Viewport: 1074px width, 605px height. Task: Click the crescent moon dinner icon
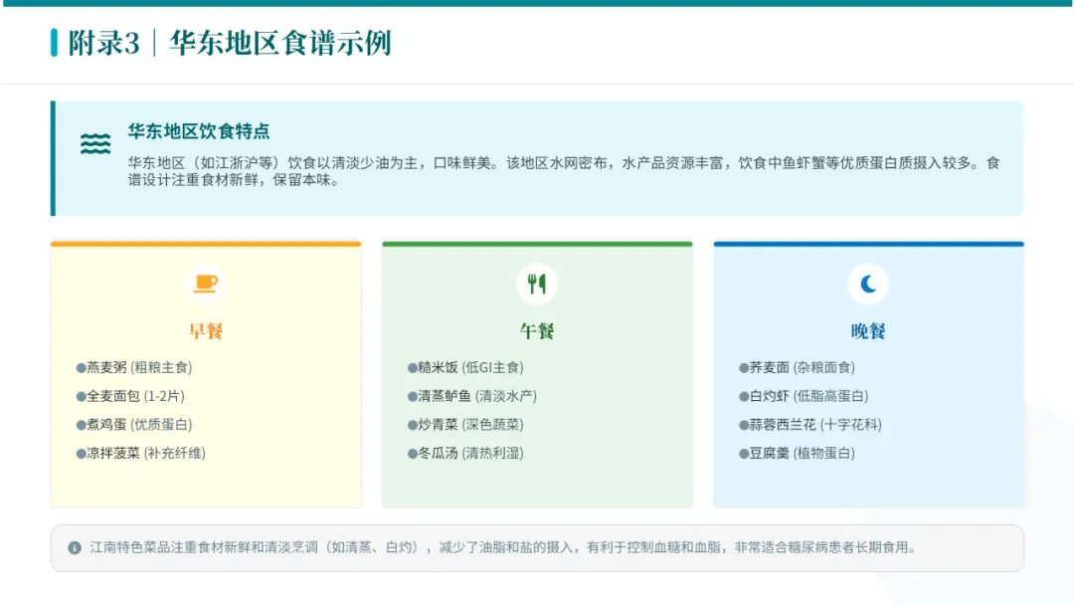click(x=868, y=283)
